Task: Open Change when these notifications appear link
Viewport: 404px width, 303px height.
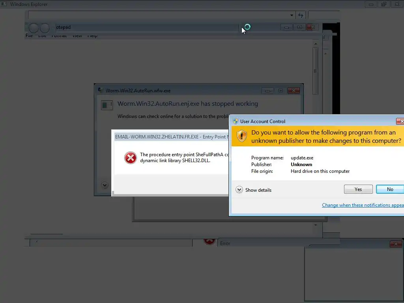Action: pos(363,205)
